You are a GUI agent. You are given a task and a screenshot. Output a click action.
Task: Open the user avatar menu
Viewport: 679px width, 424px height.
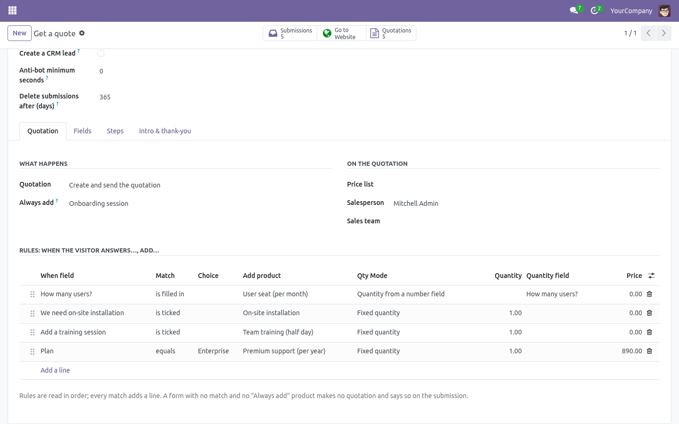click(664, 10)
